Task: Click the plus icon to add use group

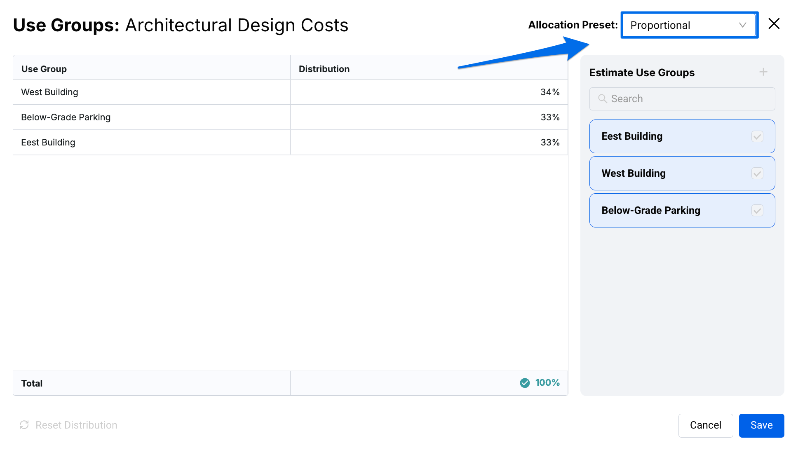Action: coord(763,72)
